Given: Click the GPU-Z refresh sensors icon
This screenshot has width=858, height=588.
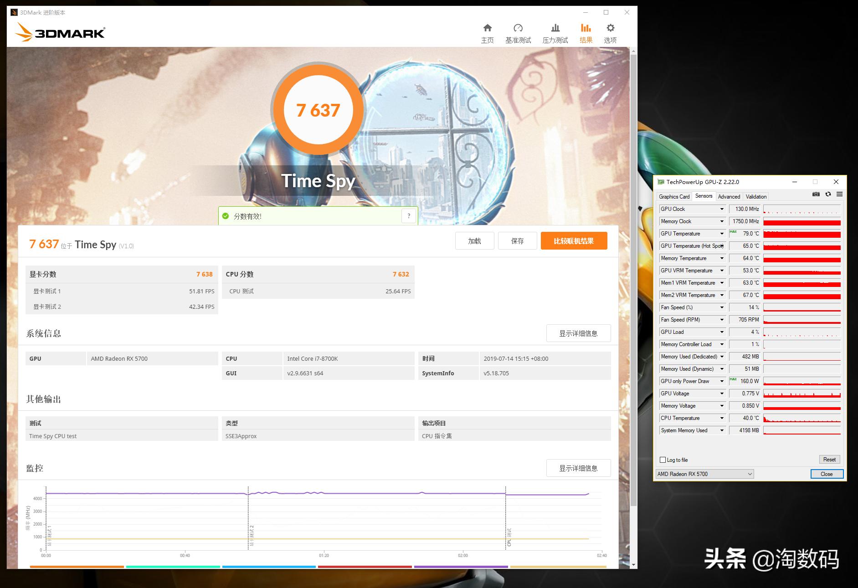Looking at the screenshot, I should 828,194.
